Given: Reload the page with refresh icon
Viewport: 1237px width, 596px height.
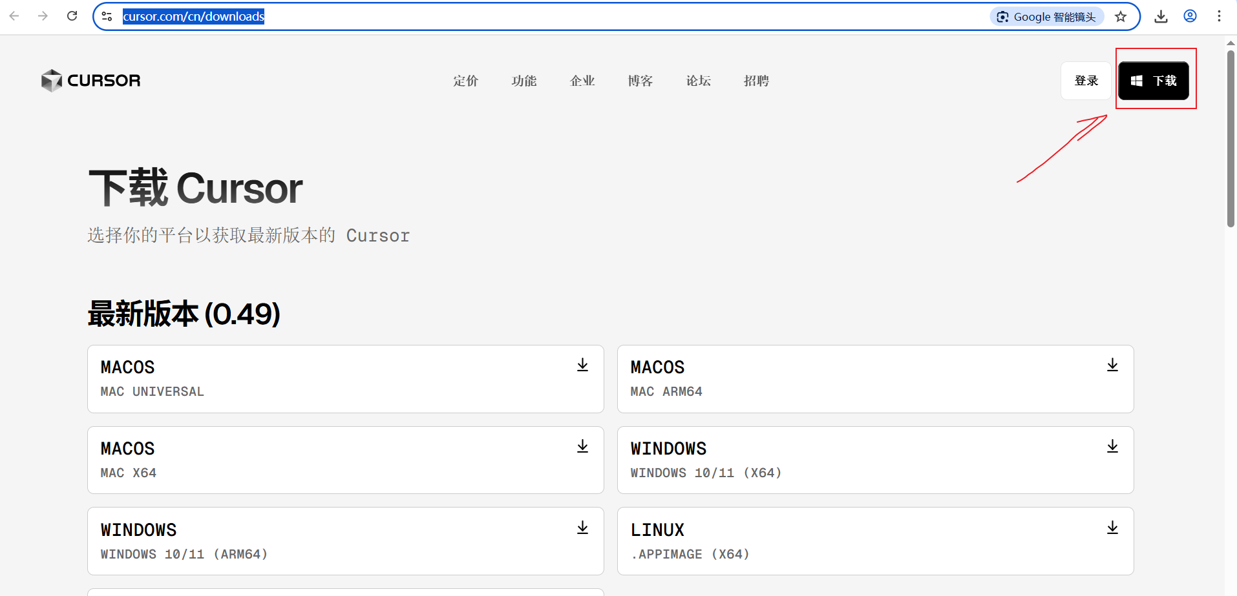Looking at the screenshot, I should (x=72, y=16).
